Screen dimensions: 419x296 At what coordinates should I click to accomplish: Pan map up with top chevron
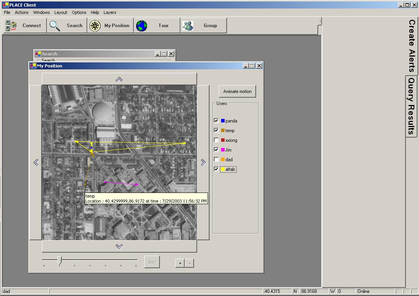(x=119, y=79)
